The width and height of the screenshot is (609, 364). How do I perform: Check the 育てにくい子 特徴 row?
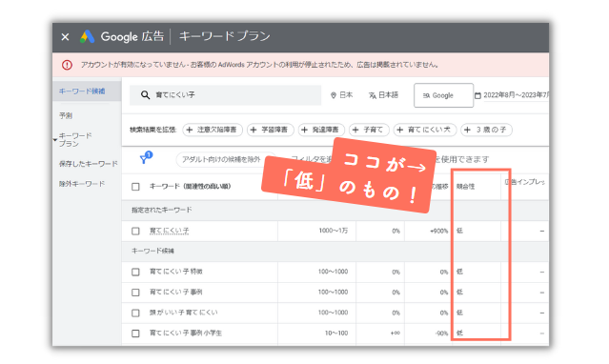pos(135,272)
